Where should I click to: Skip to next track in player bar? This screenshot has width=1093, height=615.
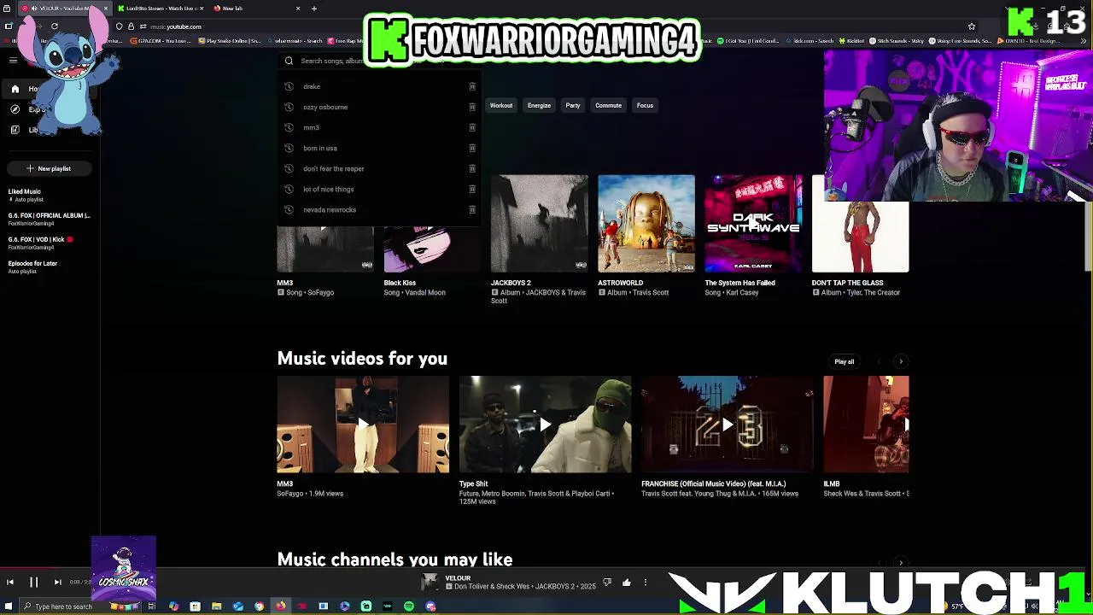(x=57, y=583)
